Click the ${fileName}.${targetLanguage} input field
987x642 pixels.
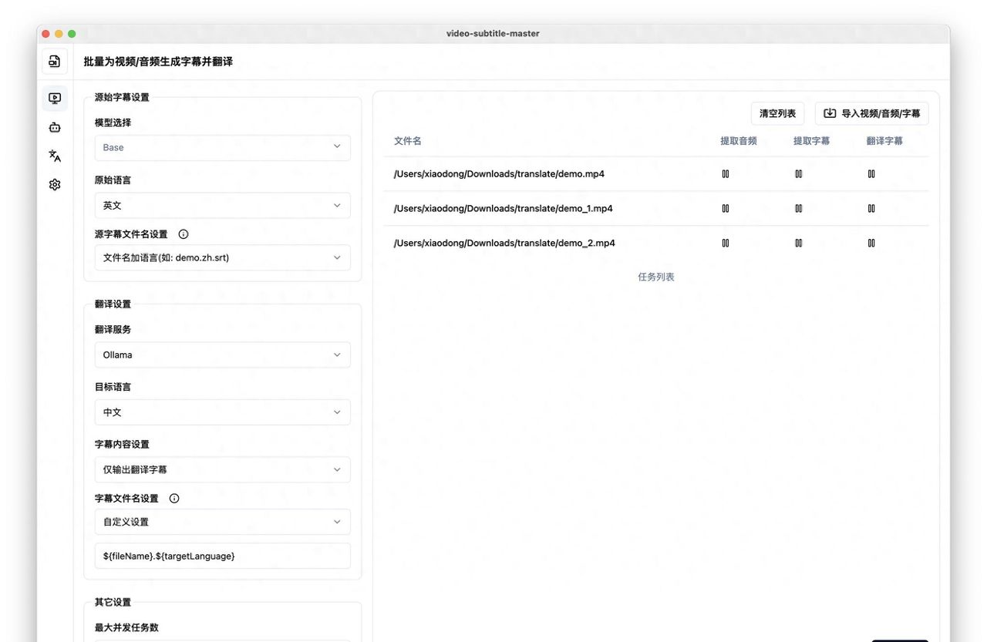[x=222, y=556]
